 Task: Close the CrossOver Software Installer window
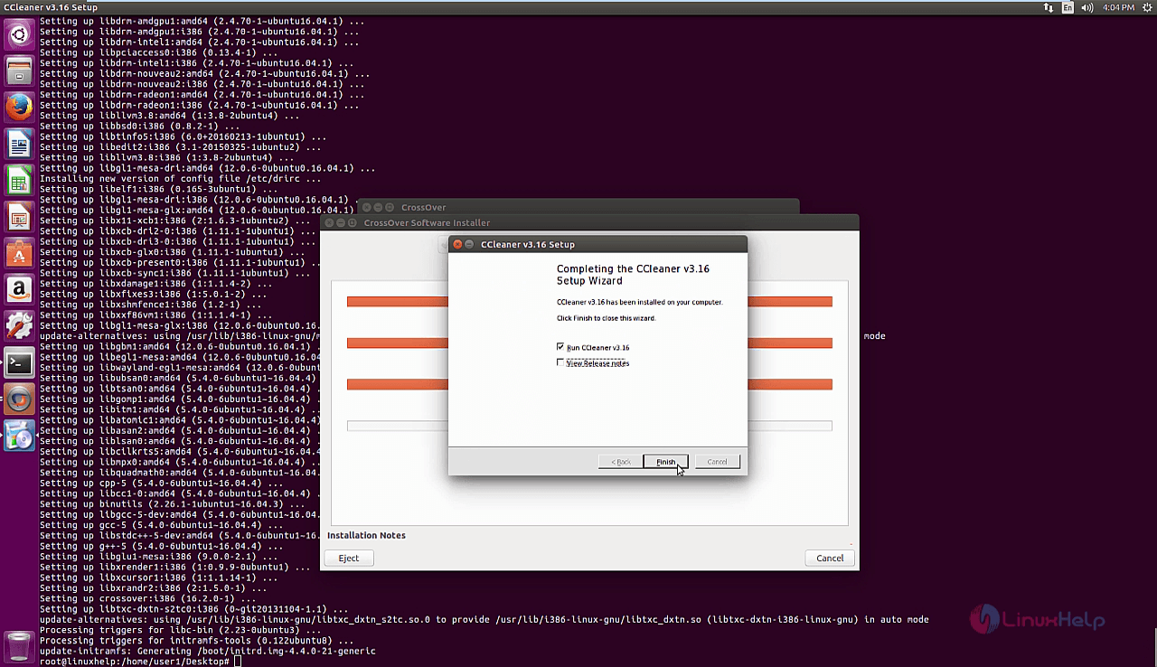[331, 222]
